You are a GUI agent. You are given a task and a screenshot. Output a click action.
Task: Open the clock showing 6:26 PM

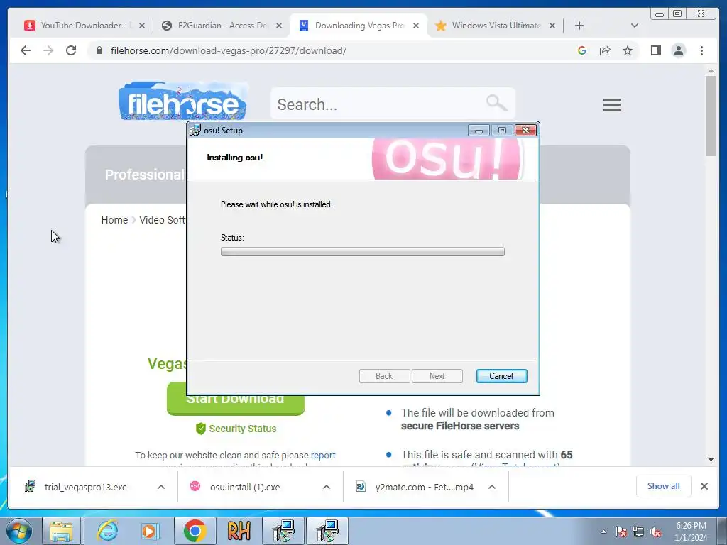coord(691,532)
